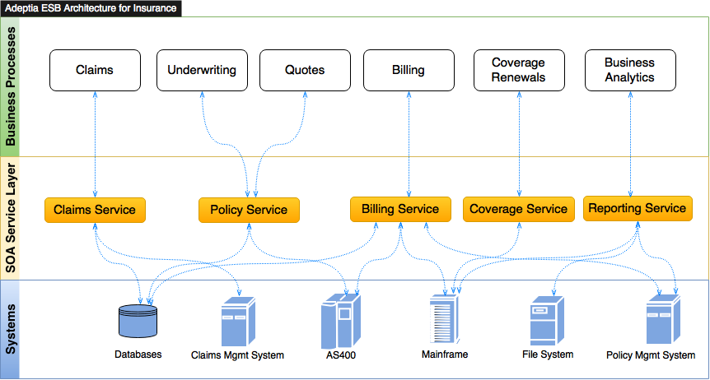Click the AS400 machine icon

341,321
